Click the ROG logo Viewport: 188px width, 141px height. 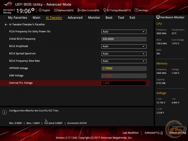[8, 4]
